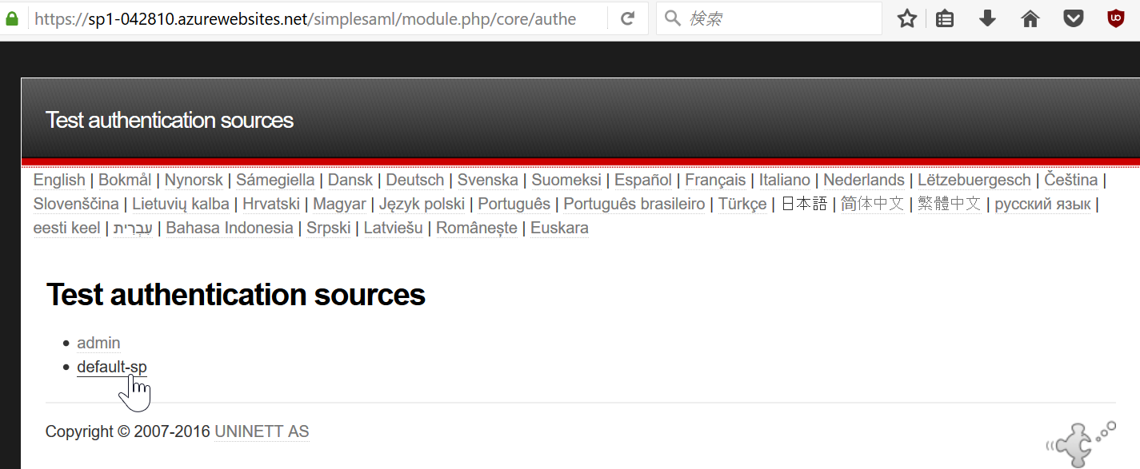1140x469 pixels.
Task: Click inside the address bar
Action: pos(320,18)
